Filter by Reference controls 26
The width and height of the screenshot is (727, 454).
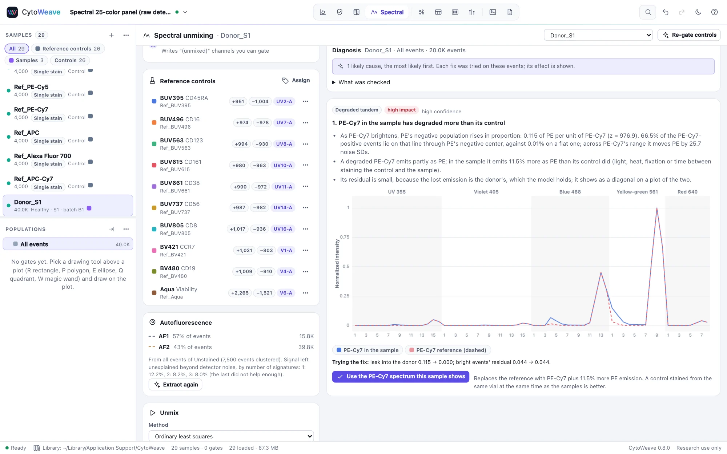click(68, 49)
